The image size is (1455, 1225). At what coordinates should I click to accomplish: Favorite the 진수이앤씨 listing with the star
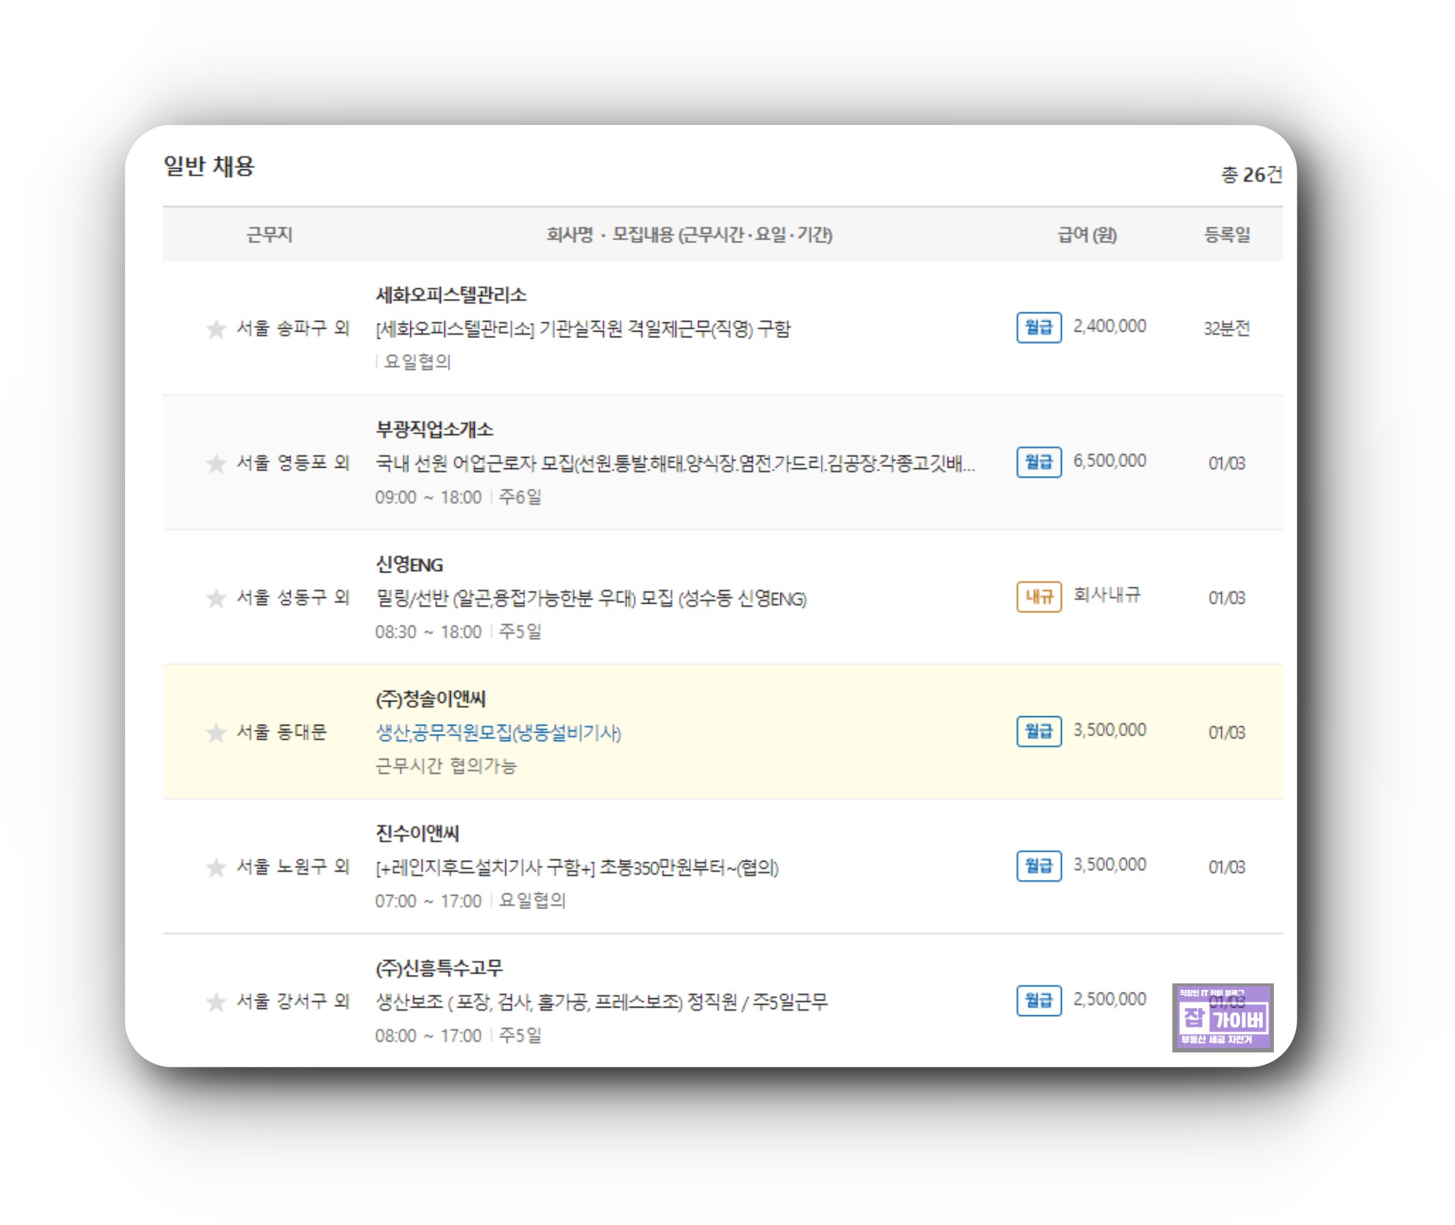pos(216,867)
